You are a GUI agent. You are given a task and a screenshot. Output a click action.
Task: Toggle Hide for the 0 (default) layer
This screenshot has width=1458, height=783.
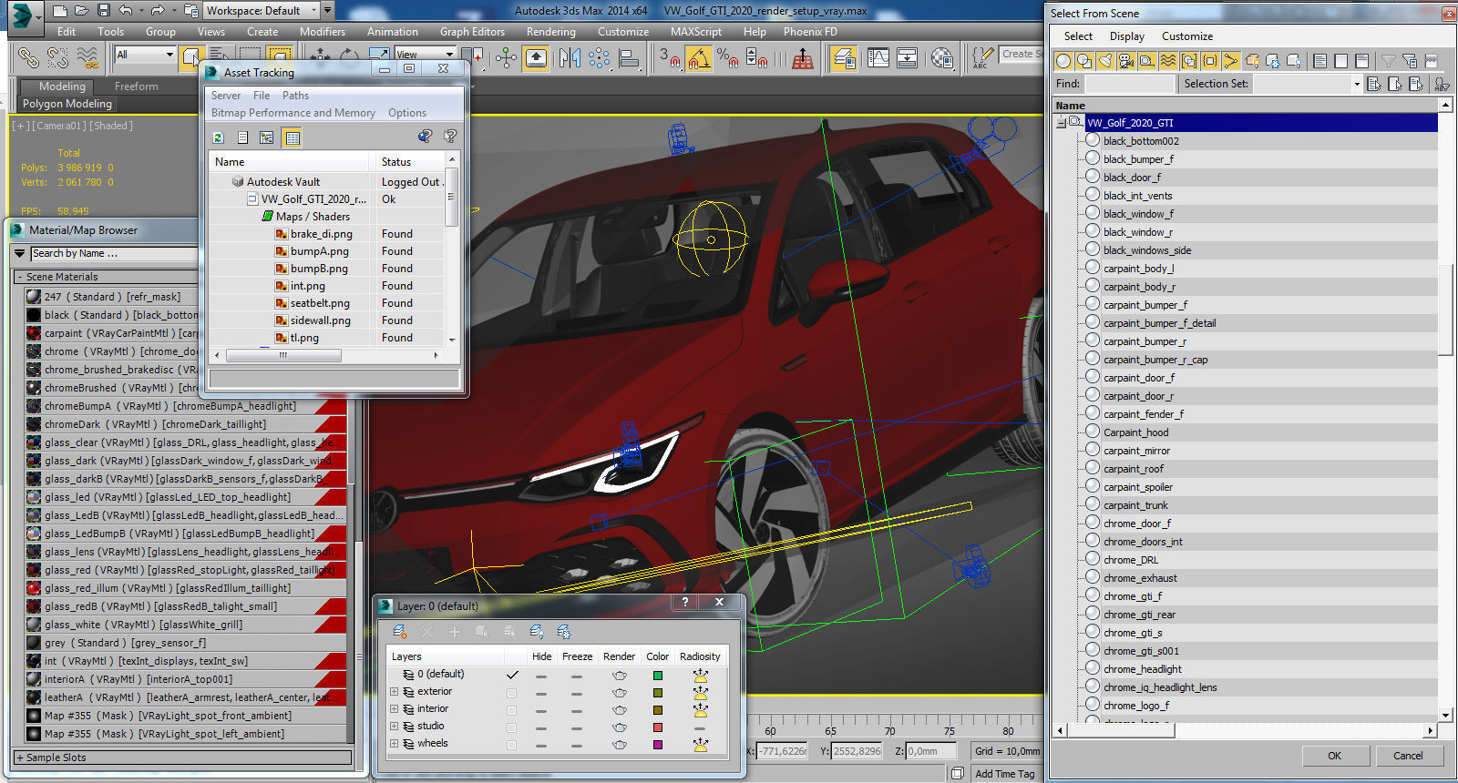(541, 676)
